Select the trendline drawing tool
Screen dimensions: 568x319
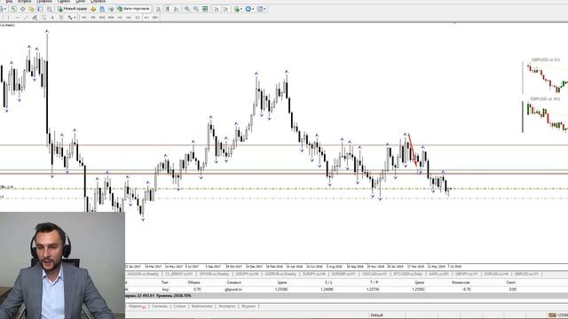(26, 18)
